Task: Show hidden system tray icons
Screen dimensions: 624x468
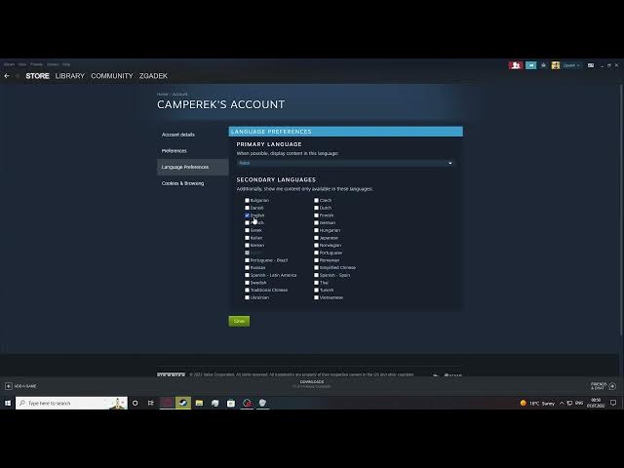Action: (562, 403)
